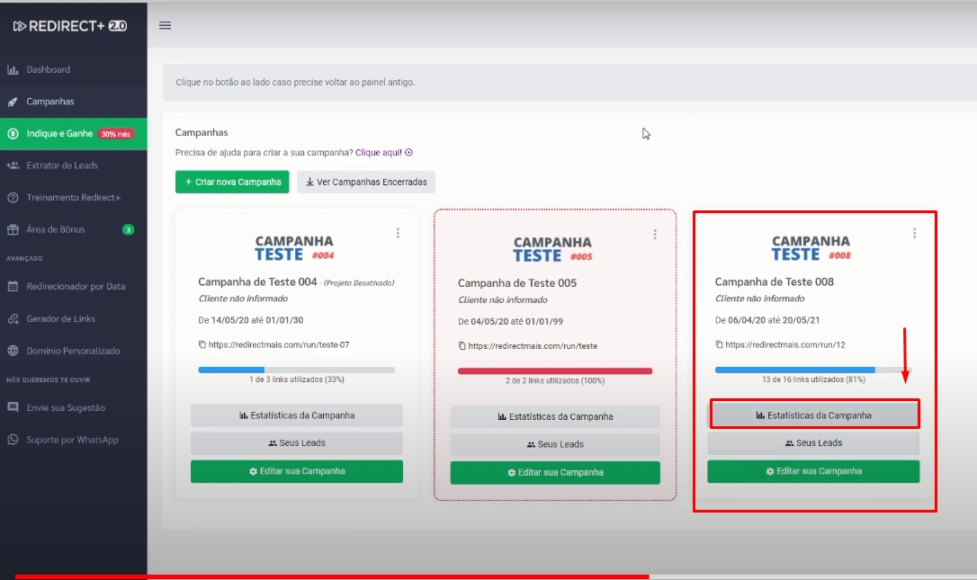Open three-dot menu on Campanha de Teste 005
The width and height of the screenshot is (977, 580).
click(x=655, y=234)
